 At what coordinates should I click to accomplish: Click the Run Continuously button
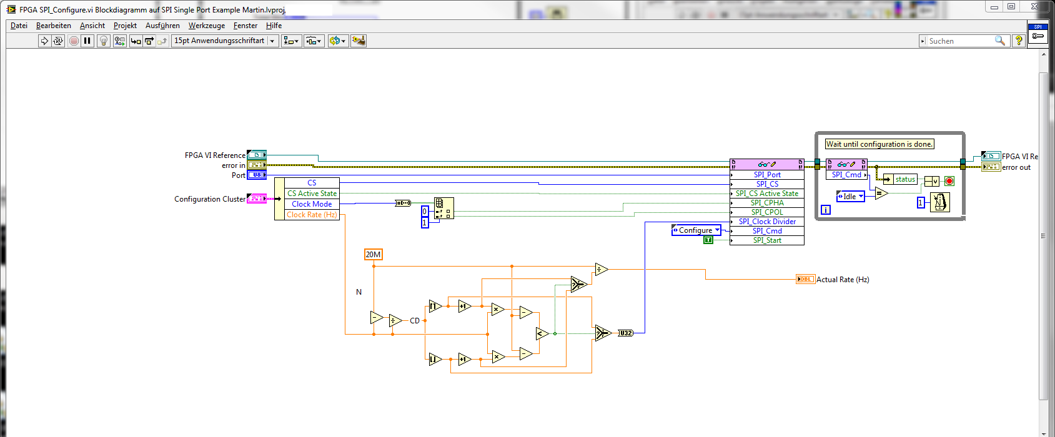[x=58, y=41]
